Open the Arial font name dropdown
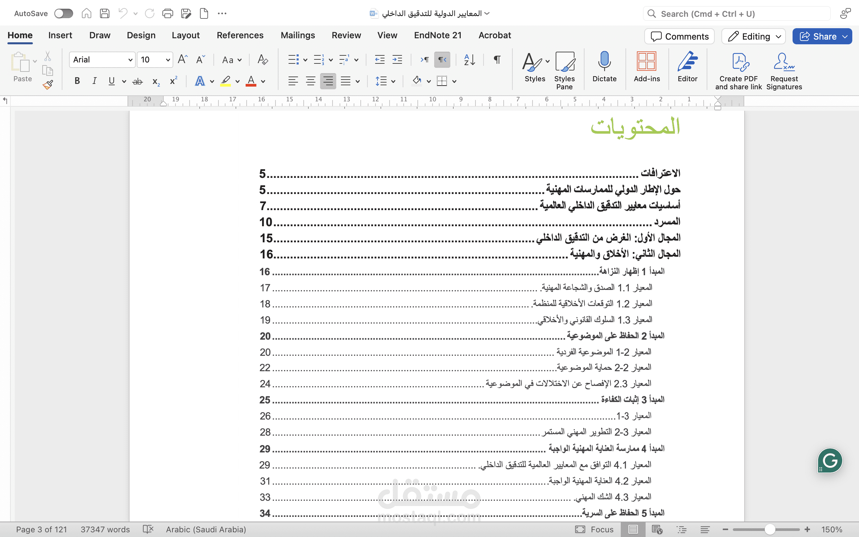This screenshot has width=859, height=537. tap(102, 60)
